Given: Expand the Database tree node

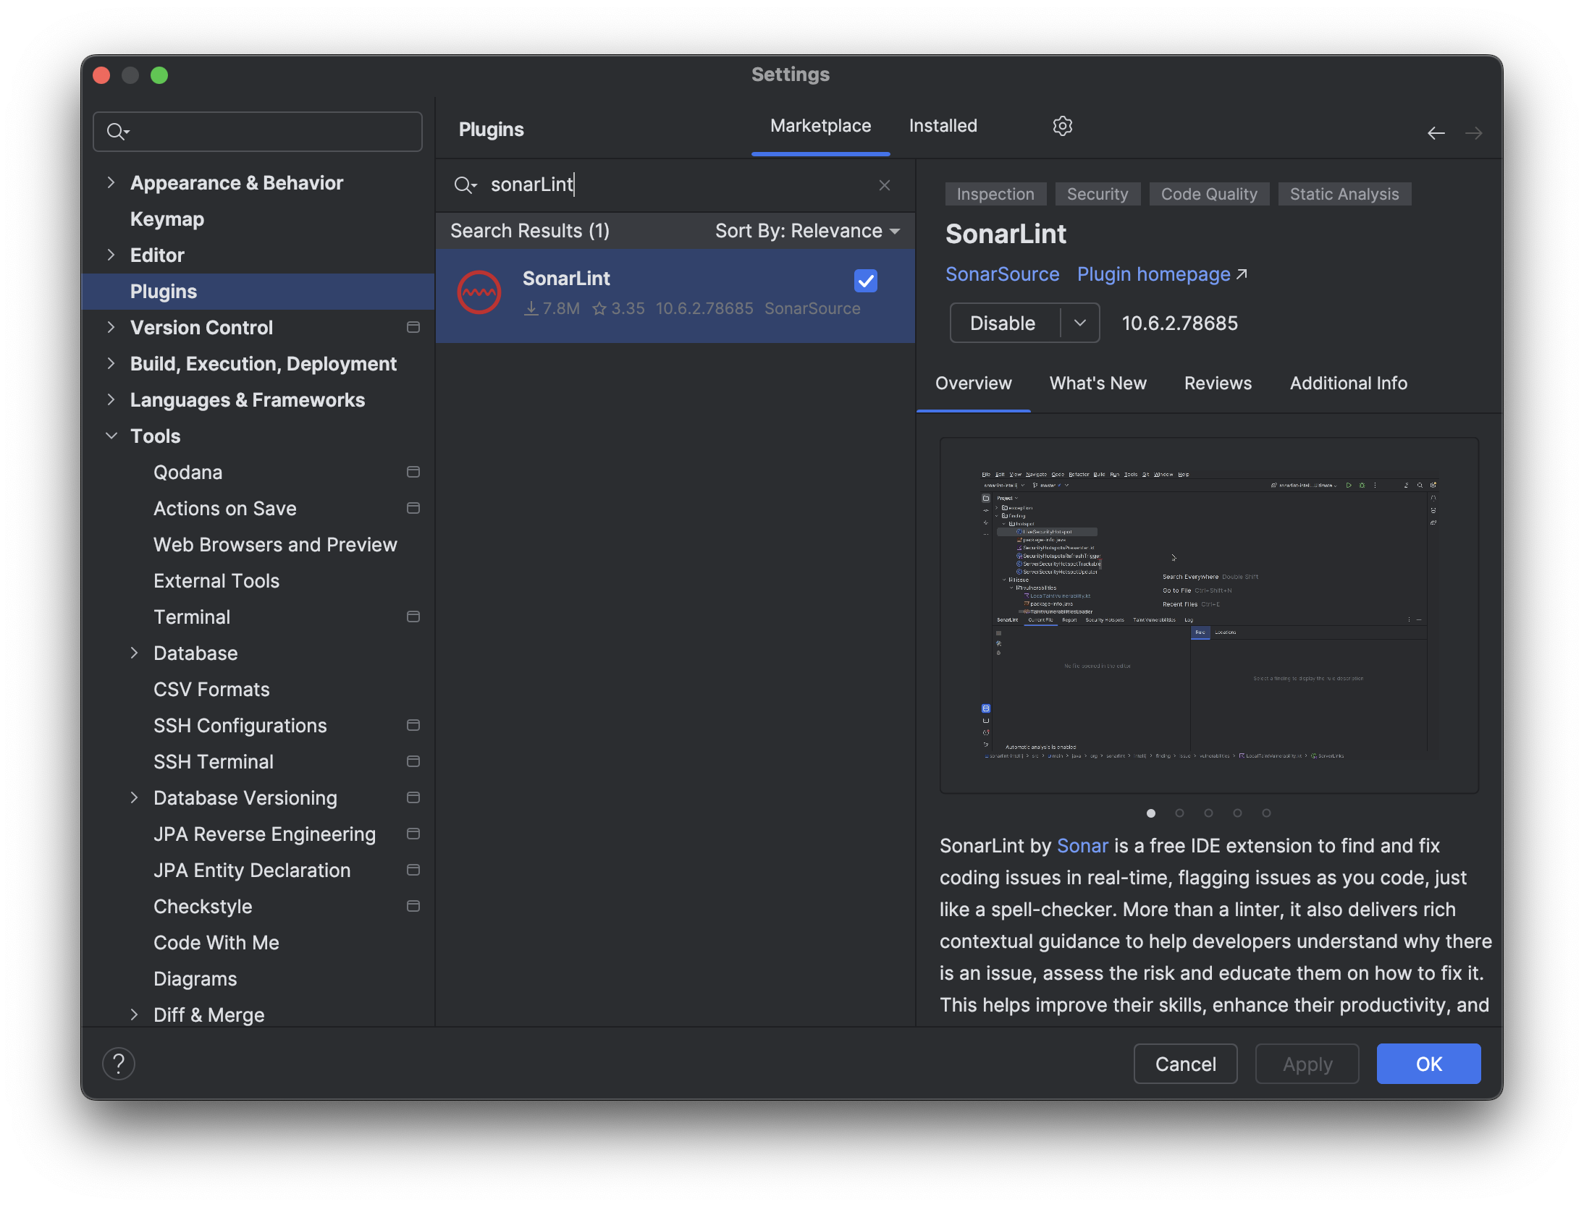Looking at the screenshot, I should [x=134, y=653].
